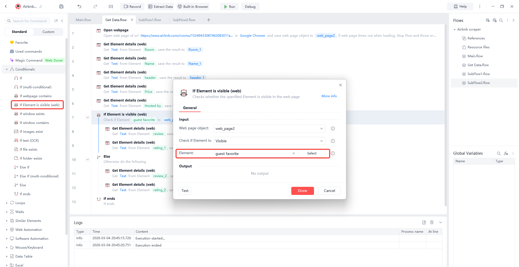Open the Web page object dropdown

pos(321,129)
